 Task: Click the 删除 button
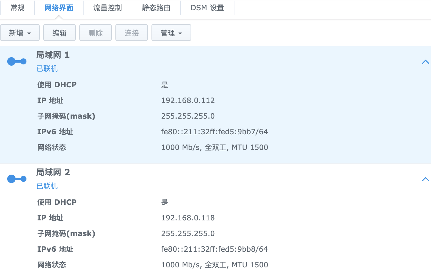96,33
